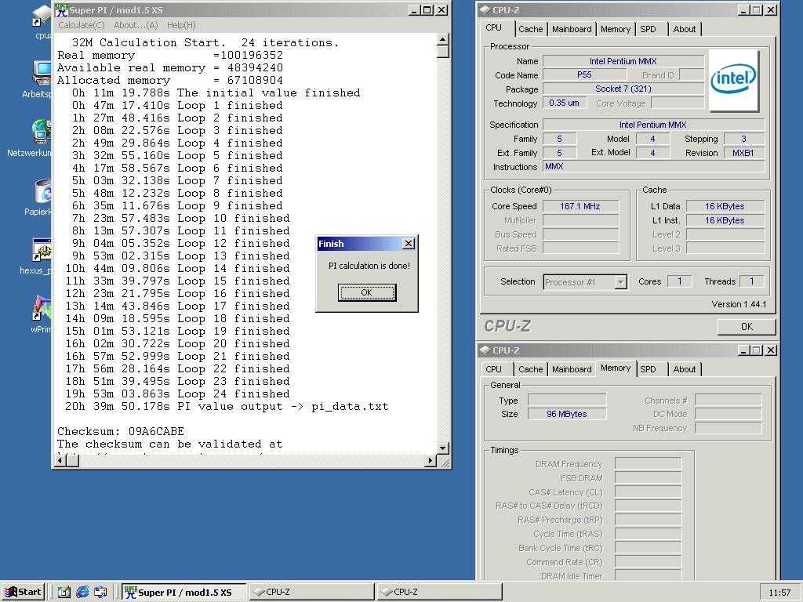Click the Code Name value P55
This screenshot has height=602, width=803.
[584, 74]
